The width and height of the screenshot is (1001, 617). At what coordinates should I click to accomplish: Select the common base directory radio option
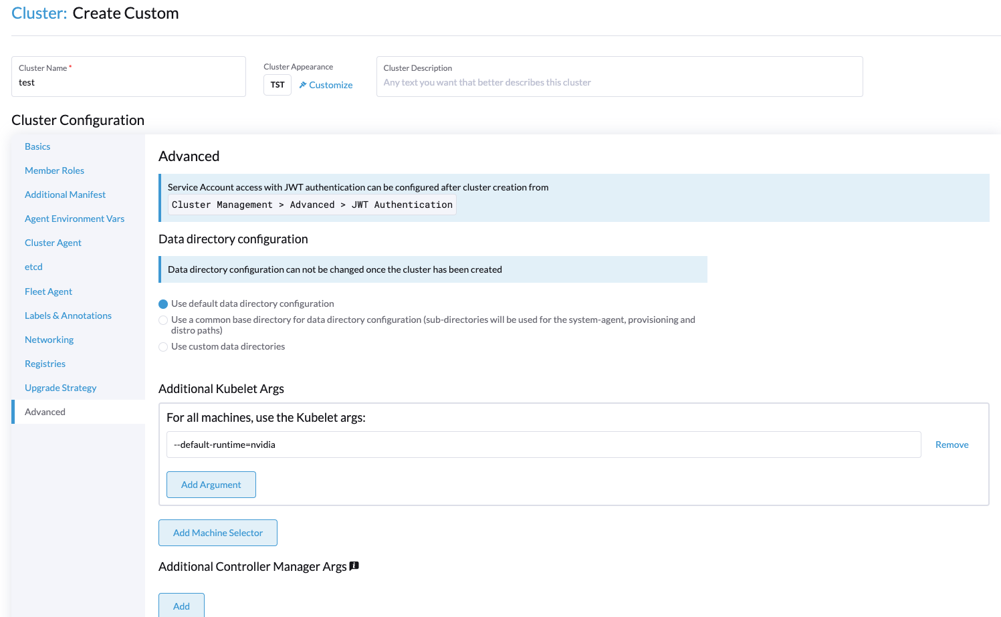coord(163,320)
